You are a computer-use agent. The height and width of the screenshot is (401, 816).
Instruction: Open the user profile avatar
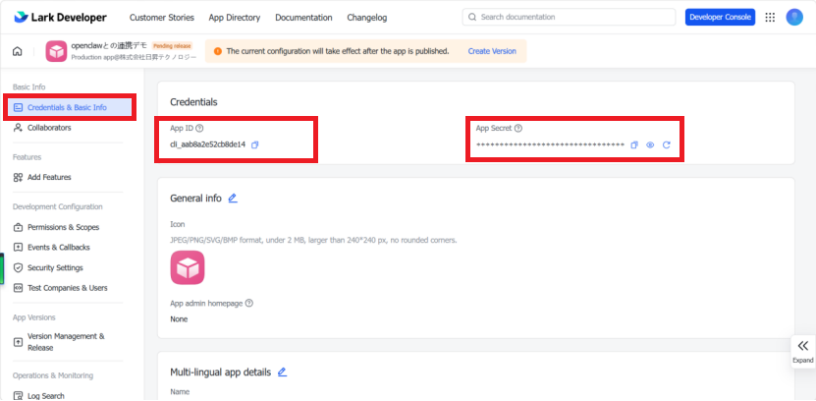click(x=794, y=17)
